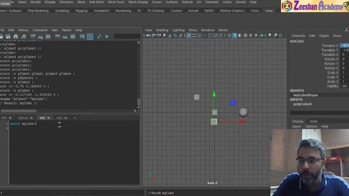This screenshot has width=349, height=196.
Task: Toggle the Shadows icon in viewport toolbar
Action: pyautogui.click(x=262, y=35)
